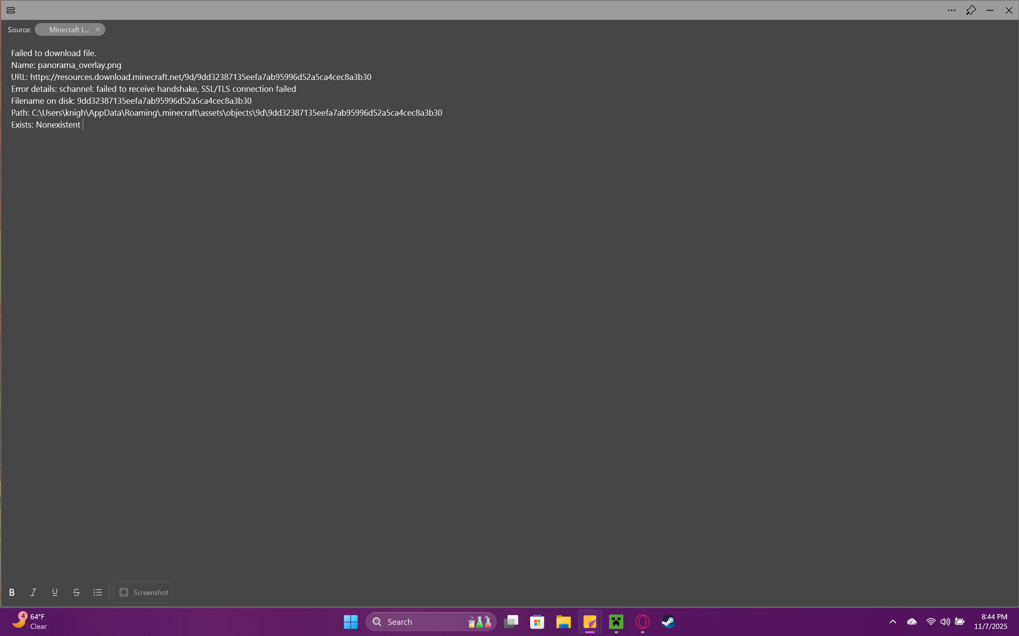Click the Minecraft L... source tag
The width and height of the screenshot is (1019, 636).
coord(68,29)
